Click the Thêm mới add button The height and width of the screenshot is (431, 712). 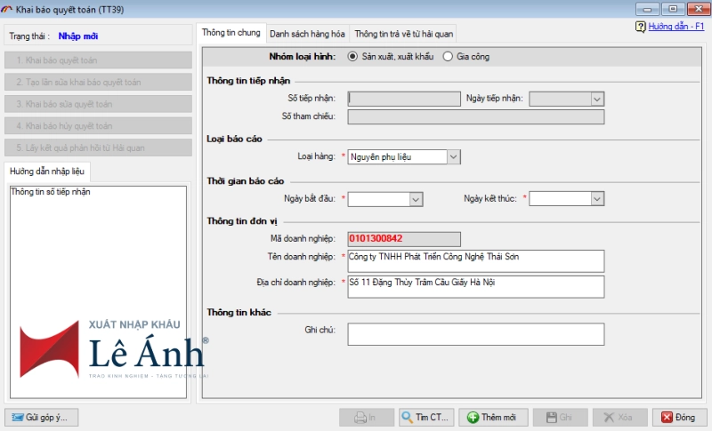[x=492, y=418]
